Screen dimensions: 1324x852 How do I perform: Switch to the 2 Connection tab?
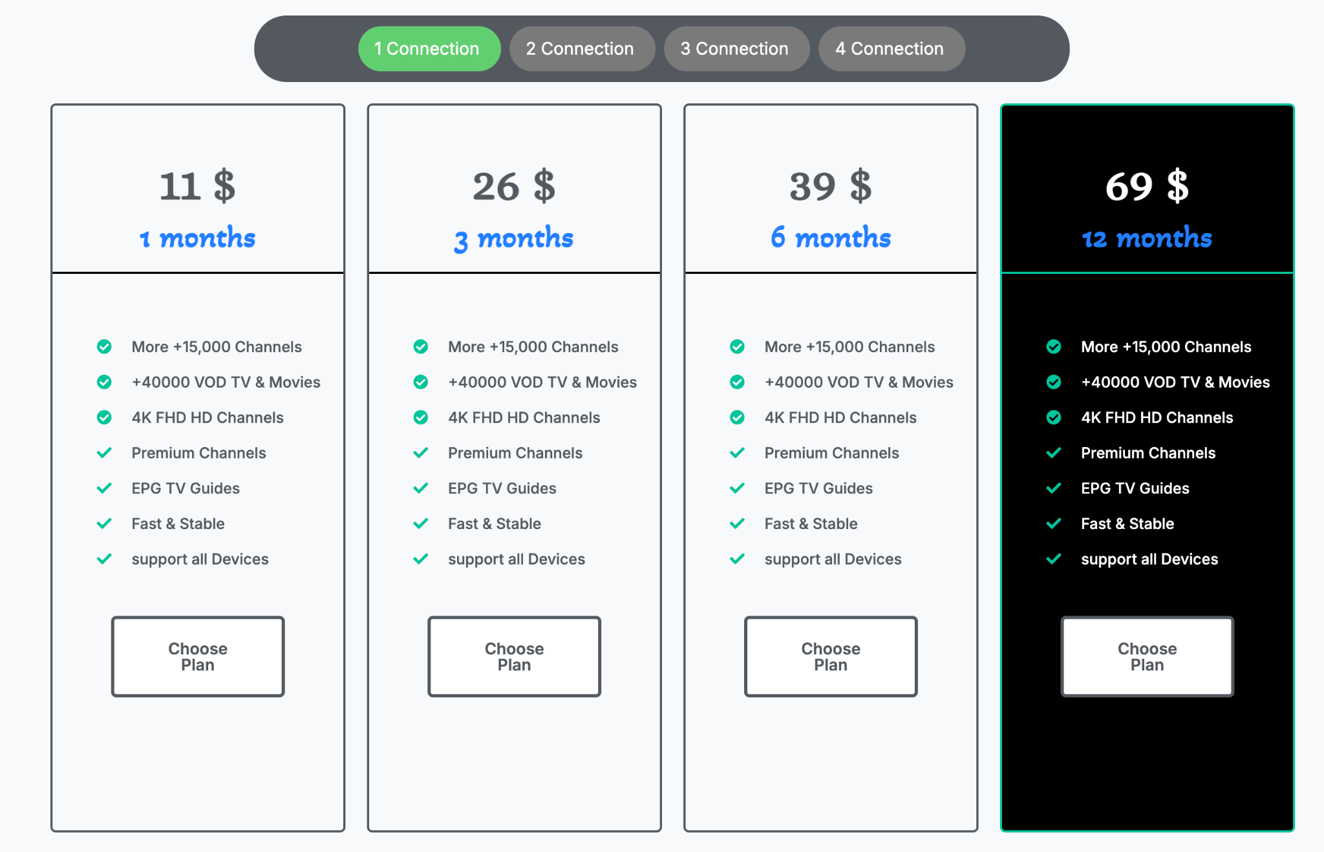coord(582,48)
